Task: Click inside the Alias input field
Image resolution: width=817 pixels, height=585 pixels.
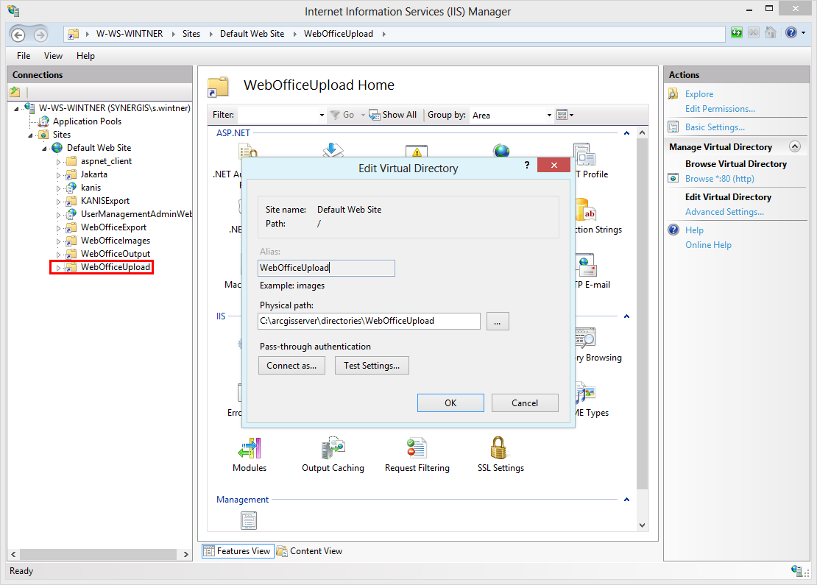Action: (x=326, y=268)
